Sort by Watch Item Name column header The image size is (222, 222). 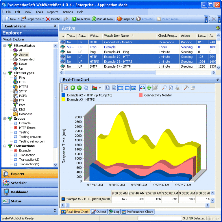(x=129, y=36)
